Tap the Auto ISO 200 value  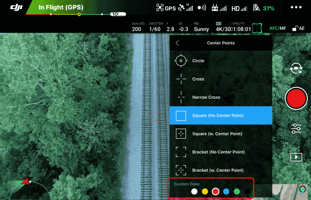138,27
